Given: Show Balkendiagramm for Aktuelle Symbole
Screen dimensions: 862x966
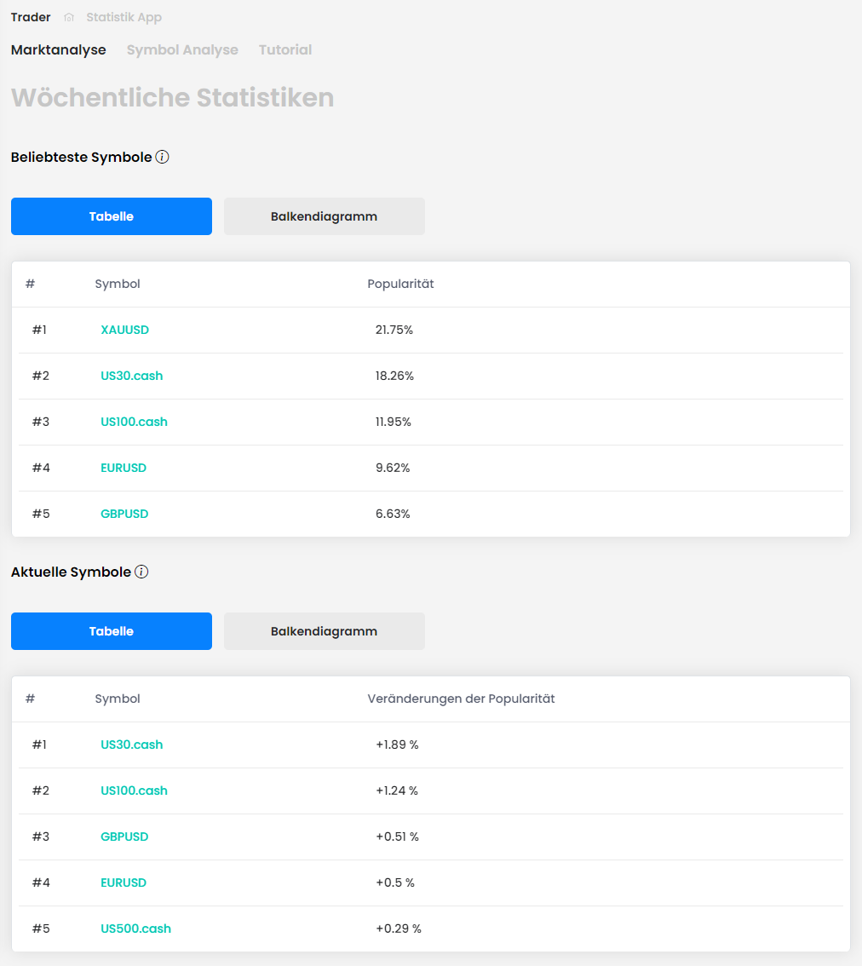Looking at the screenshot, I should (324, 631).
